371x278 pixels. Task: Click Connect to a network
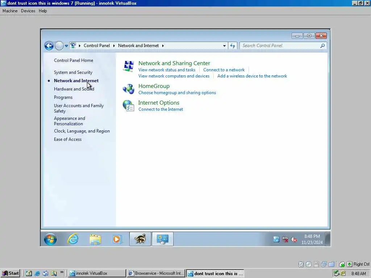point(224,70)
